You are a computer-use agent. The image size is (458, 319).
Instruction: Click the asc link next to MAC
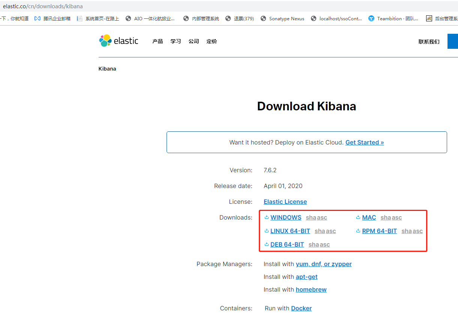(x=397, y=218)
